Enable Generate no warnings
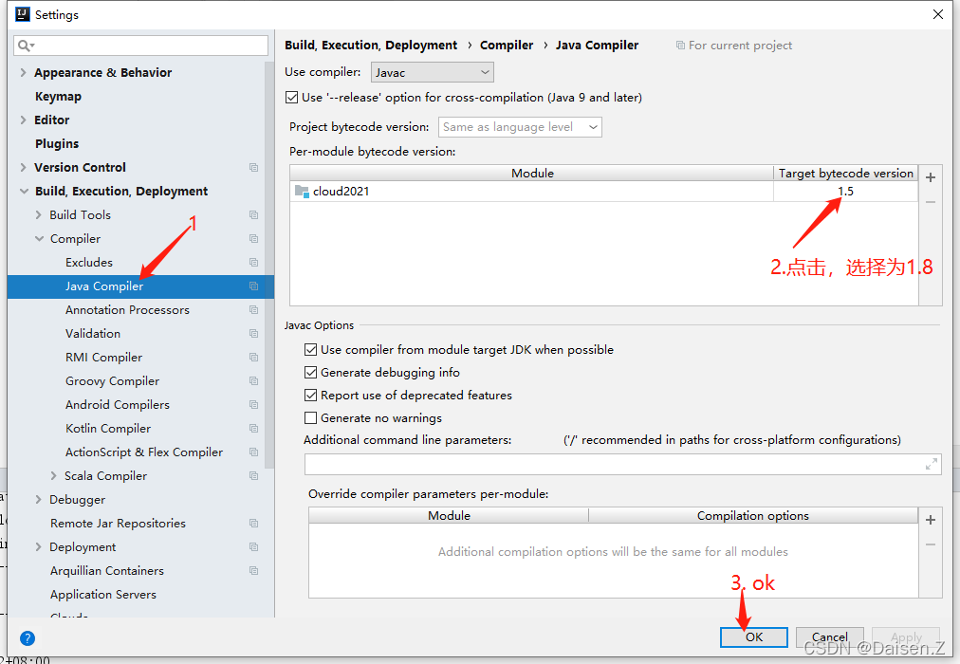This screenshot has width=960, height=664. coord(310,418)
